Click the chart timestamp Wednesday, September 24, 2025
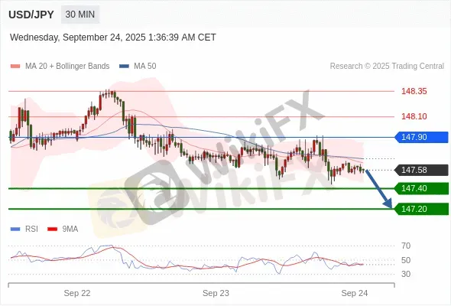451x306 pixels. [x=113, y=37]
